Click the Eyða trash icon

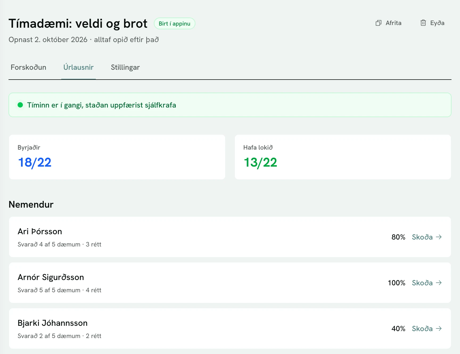(x=423, y=23)
